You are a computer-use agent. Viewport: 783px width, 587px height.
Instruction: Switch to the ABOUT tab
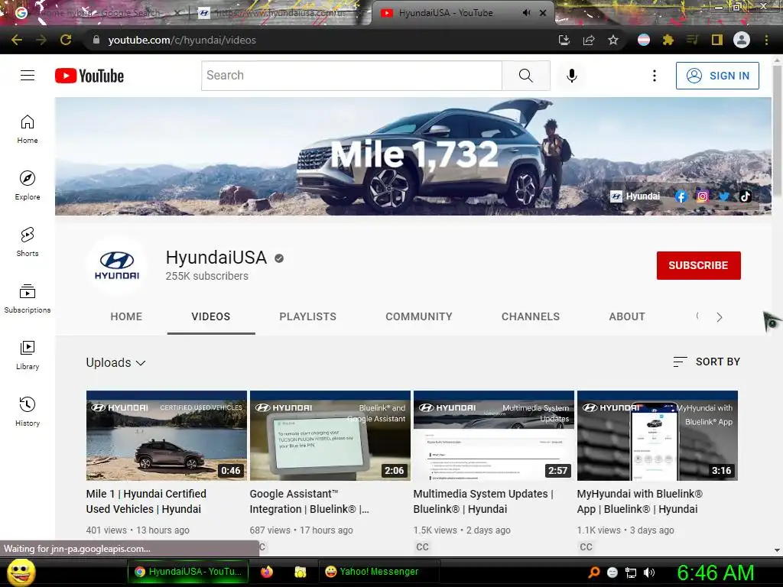pyautogui.click(x=627, y=316)
